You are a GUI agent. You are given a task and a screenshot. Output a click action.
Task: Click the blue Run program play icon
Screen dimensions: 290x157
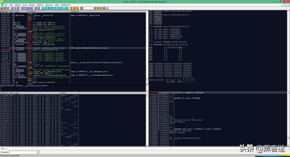12,8
